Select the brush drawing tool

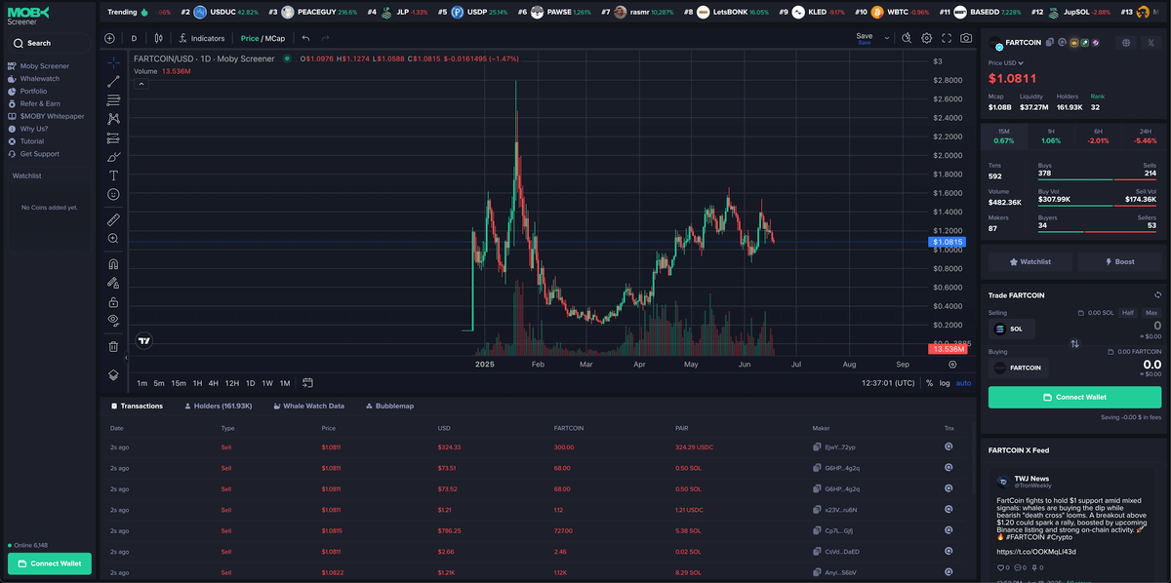(x=113, y=157)
